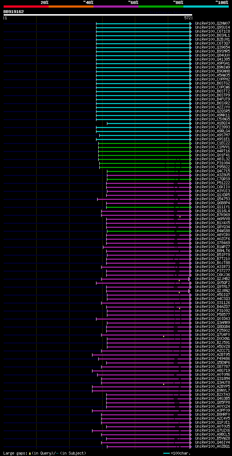Choose the UniRef100_B6SXR2 label

pos(212,103)
